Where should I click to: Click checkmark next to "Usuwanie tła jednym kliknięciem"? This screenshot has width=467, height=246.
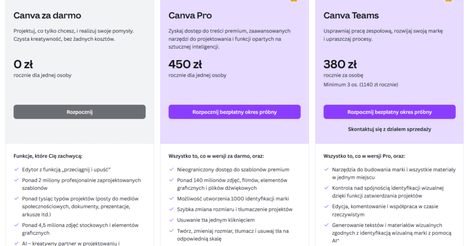coord(171,220)
